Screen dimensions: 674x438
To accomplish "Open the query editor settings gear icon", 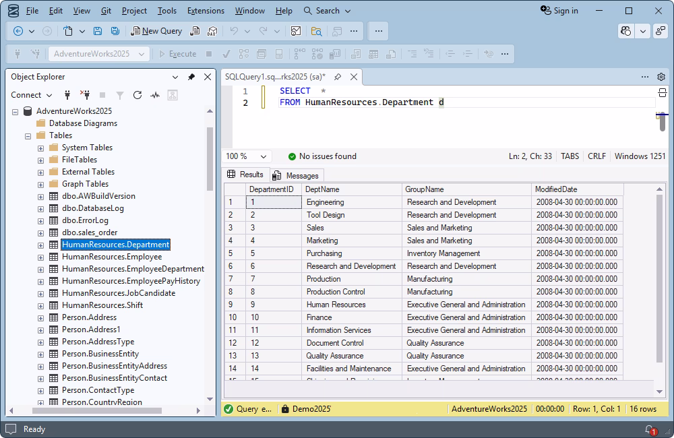I will tap(661, 77).
